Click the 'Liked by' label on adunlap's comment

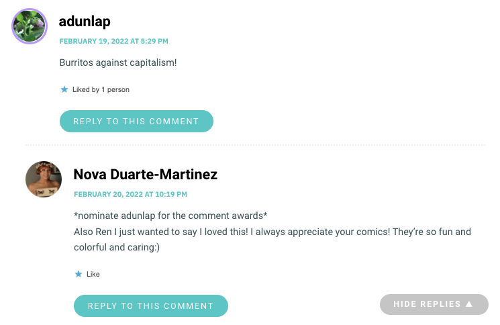click(86, 89)
